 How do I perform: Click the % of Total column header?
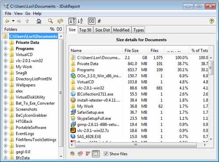click(x=200, y=50)
